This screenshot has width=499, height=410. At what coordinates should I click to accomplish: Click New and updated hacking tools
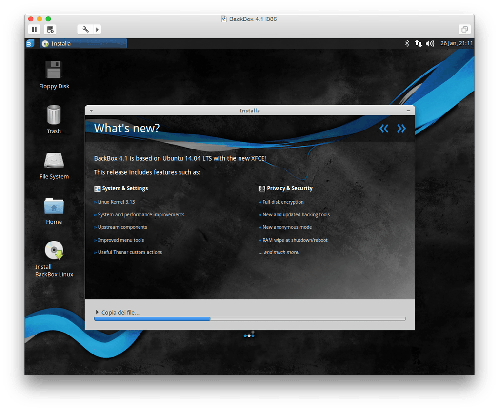(296, 214)
